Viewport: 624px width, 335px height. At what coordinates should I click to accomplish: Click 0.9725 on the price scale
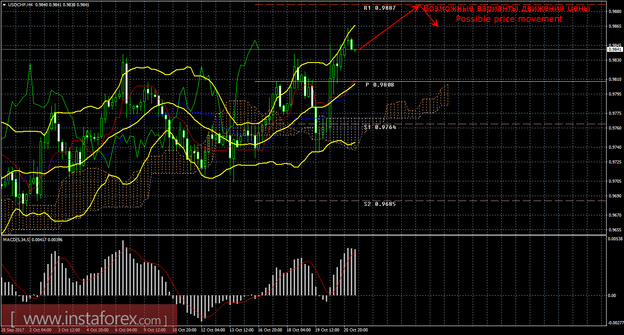click(615, 162)
